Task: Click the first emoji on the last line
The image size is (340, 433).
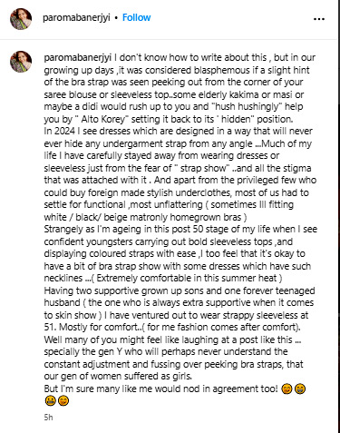Action: click(50, 401)
